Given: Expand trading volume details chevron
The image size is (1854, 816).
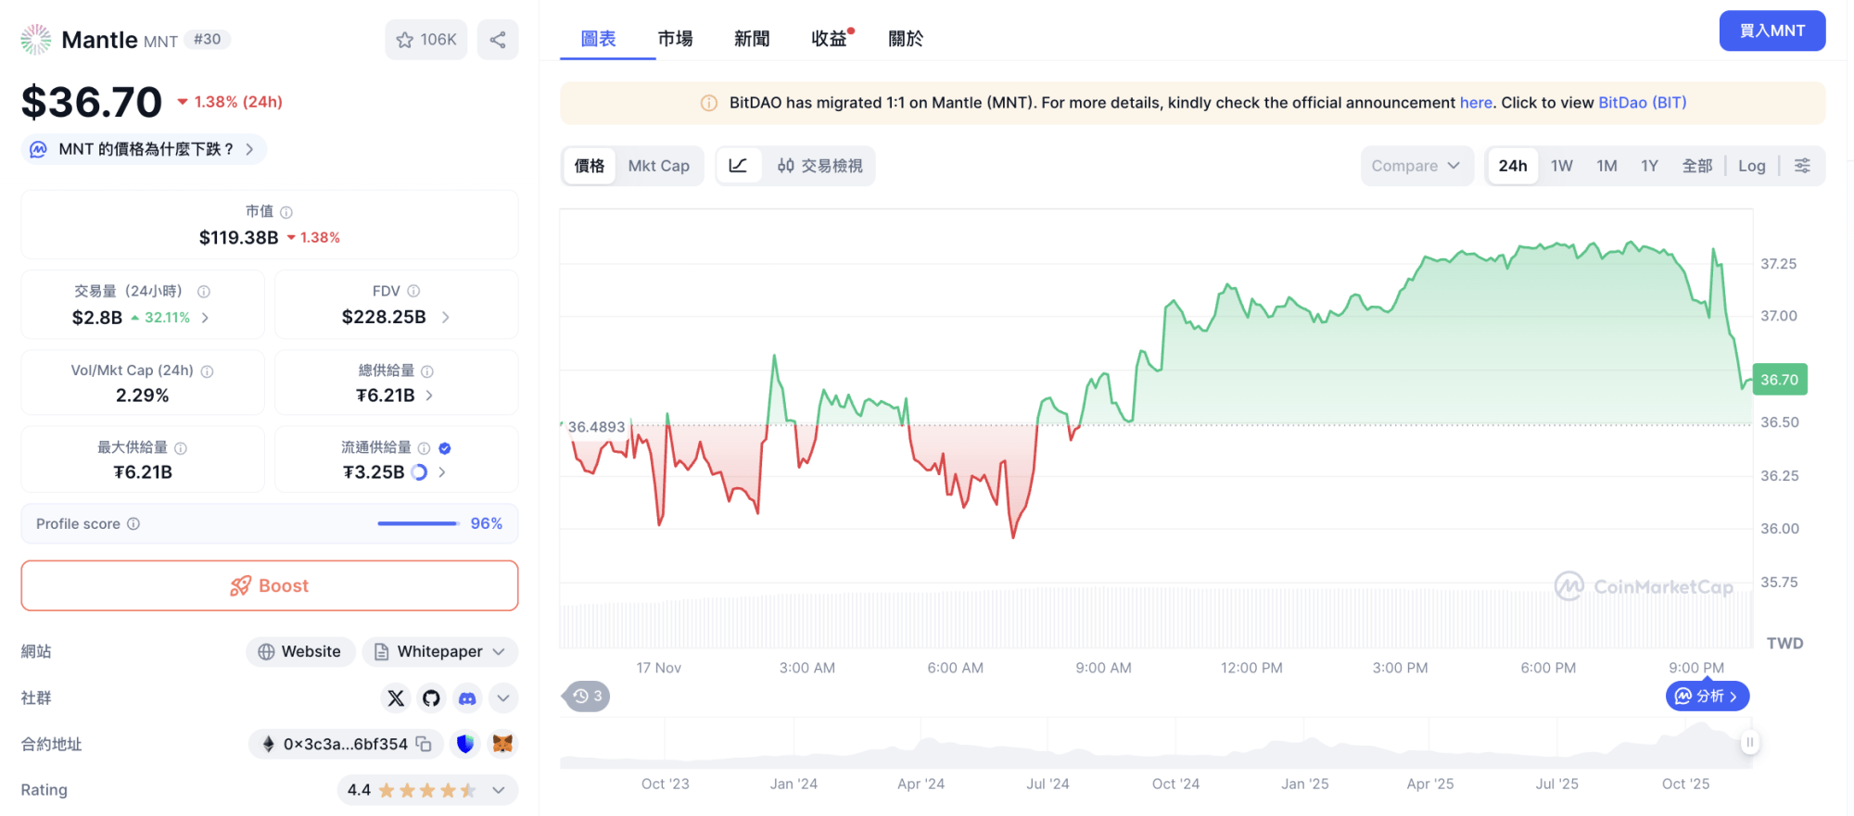Looking at the screenshot, I should tap(205, 318).
